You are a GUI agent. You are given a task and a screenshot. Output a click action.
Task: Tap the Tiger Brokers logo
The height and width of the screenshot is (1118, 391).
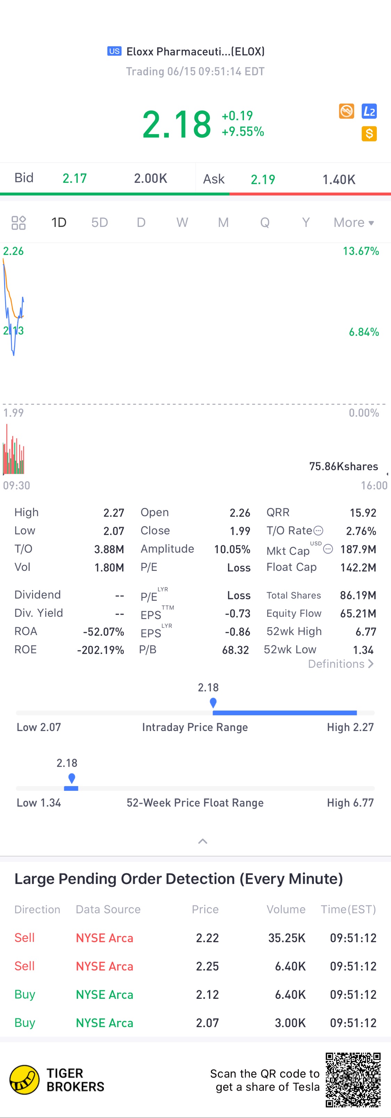[25, 1079]
